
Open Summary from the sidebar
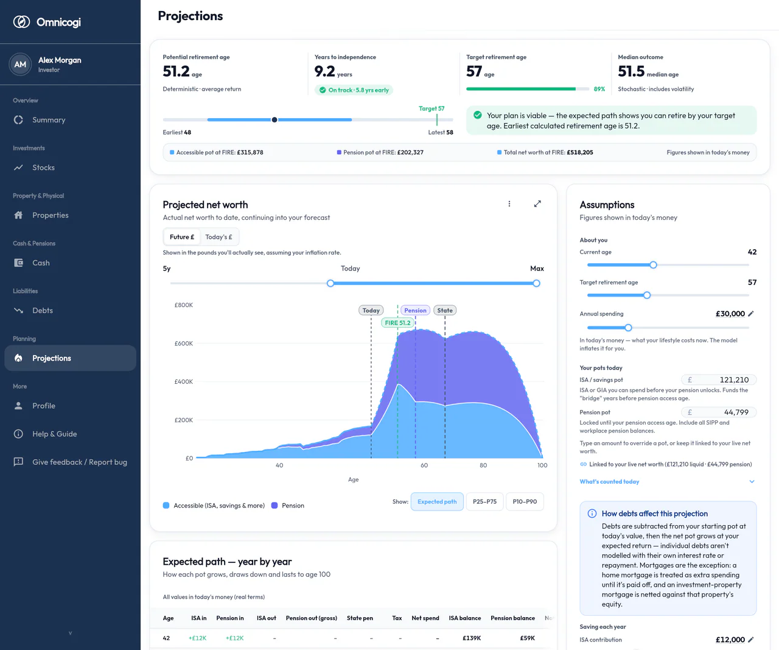coord(70,120)
